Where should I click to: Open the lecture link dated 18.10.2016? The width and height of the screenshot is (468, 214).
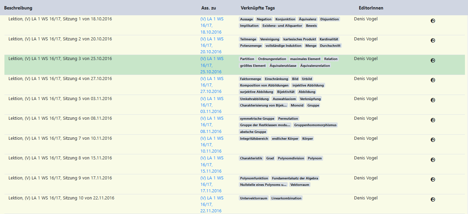pos(212,25)
